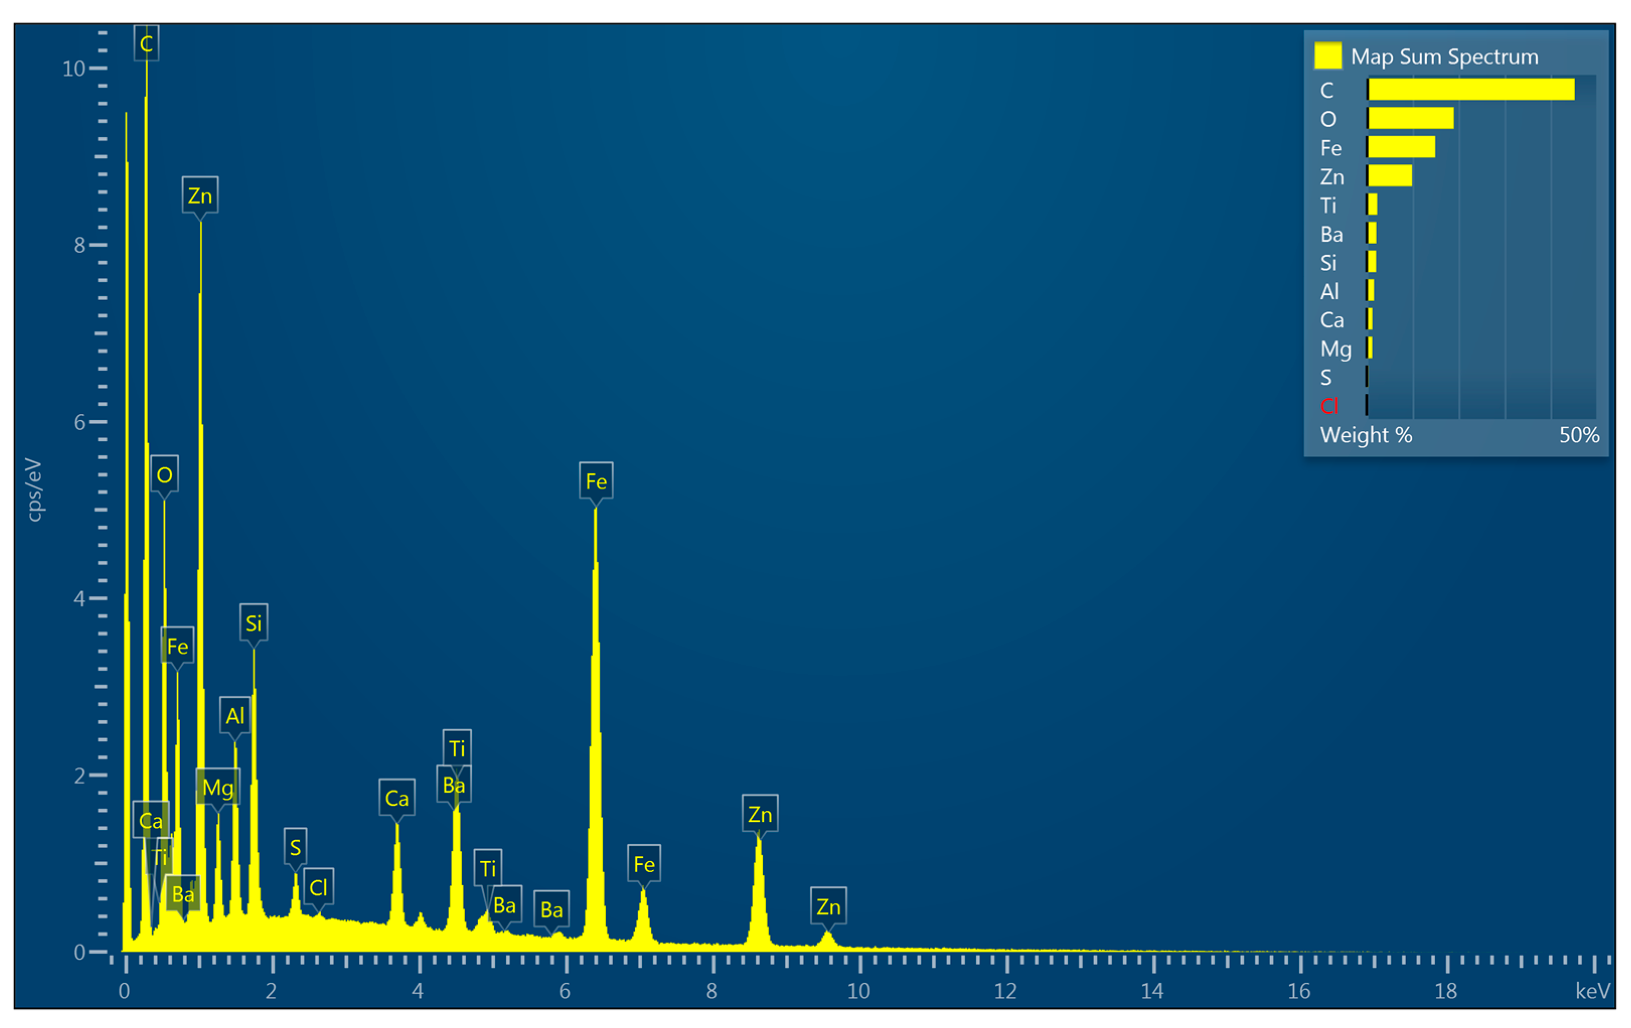Click the S peak label marker
This screenshot has height=1028, width=1631.
click(x=295, y=846)
